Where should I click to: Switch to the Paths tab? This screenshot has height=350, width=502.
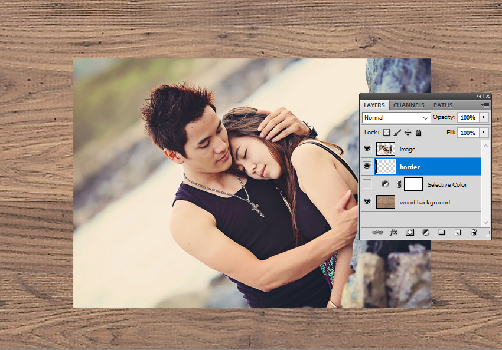point(443,105)
